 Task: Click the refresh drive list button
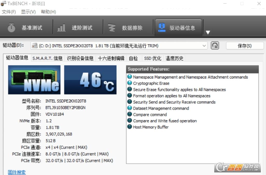click(x=215, y=45)
